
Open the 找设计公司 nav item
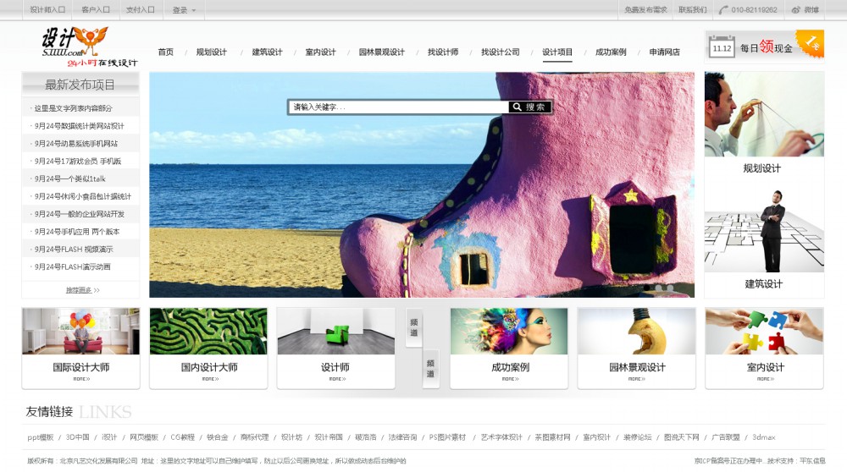click(x=501, y=52)
